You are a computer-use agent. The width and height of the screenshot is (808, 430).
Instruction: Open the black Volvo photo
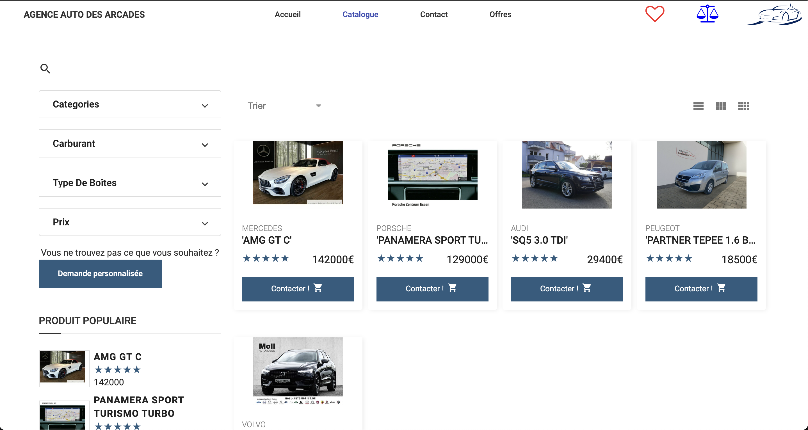click(x=298, y=371)
